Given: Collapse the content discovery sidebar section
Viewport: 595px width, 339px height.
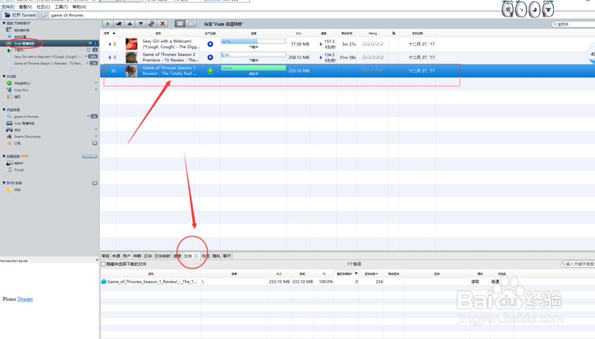Looking at the screenshot, I should [4, 109].
